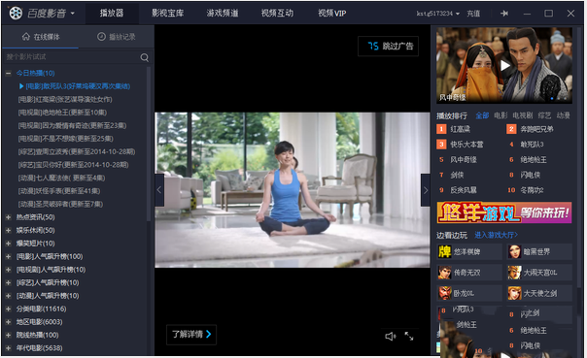Image resolution: width=587 pixels, height=358 pixels.
Task: Play the 敢死队3 entry in the list
Action: [x=78, y=86]
